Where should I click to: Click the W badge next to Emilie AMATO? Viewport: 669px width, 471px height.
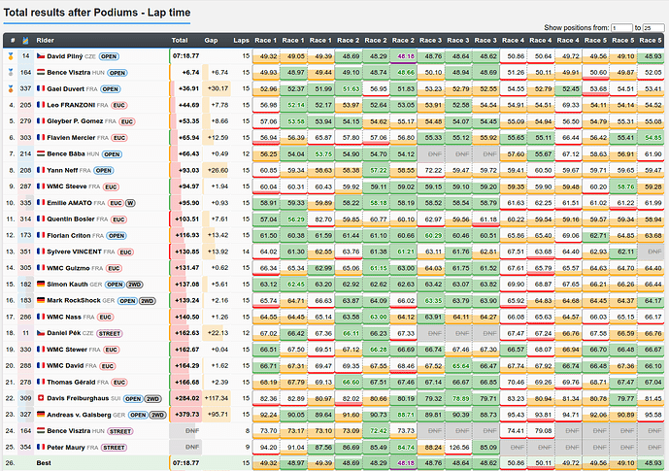click(x=130, y=203)
